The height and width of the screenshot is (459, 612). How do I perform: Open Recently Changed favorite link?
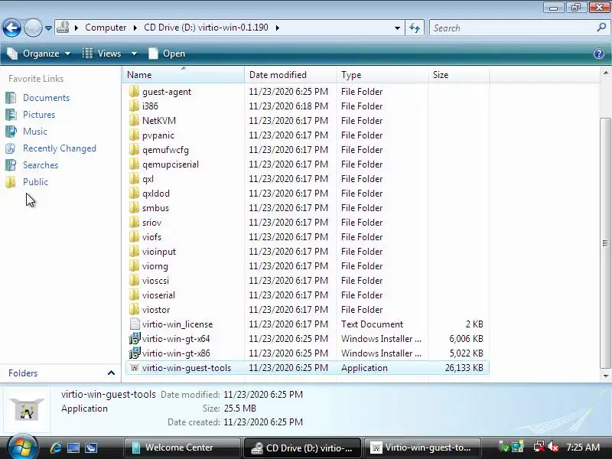tap(60, 148)
